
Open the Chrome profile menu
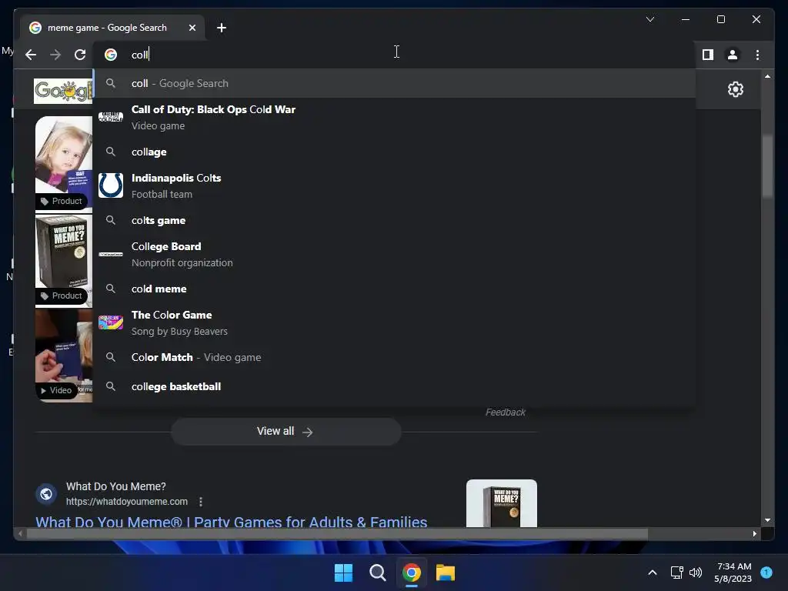pos(733,55)
